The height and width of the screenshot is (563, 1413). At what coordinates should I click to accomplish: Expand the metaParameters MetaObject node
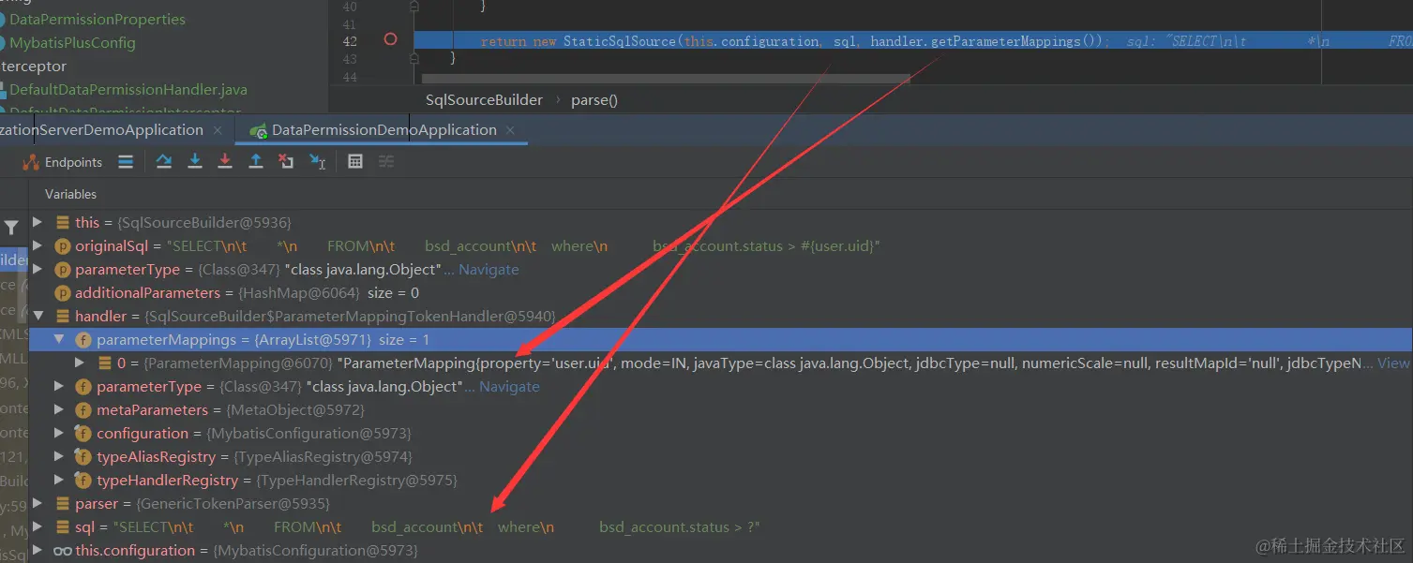(x=59, y=409)
